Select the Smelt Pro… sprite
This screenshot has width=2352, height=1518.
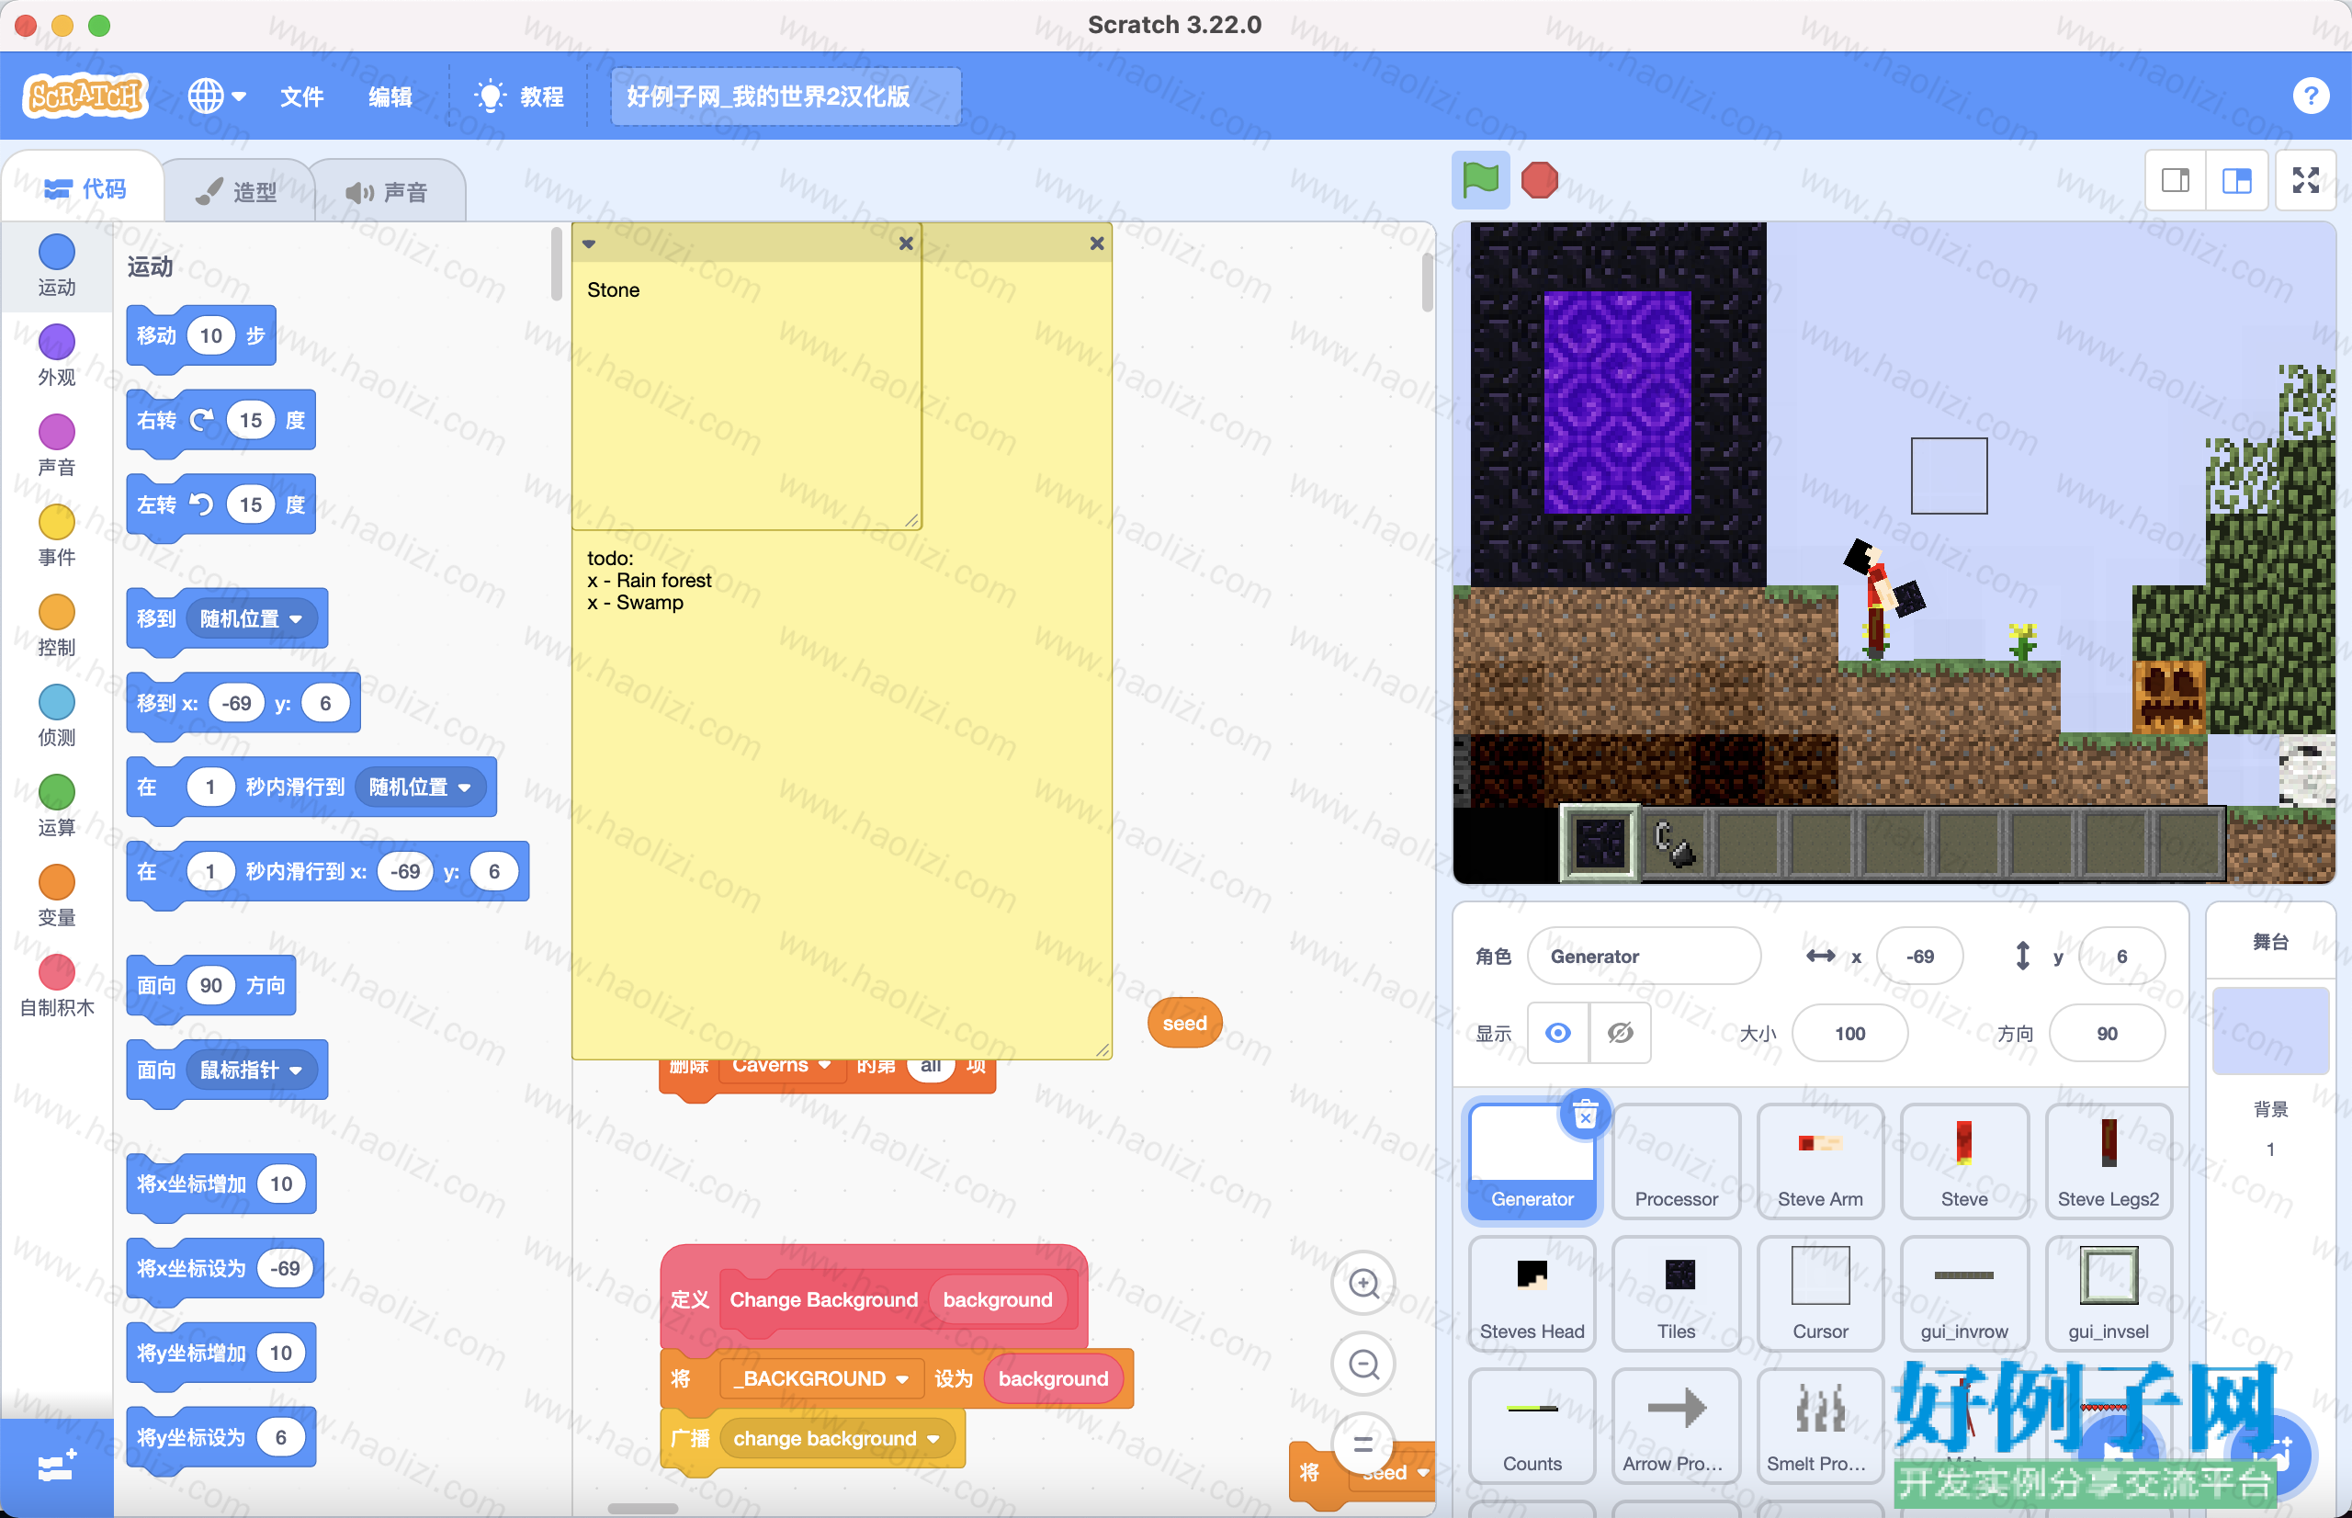[x=1820, y=1425]
